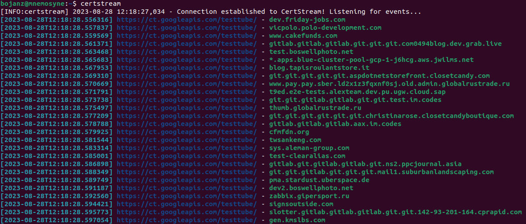Open the testtube link beside dev.friday-jobs.com
Viewport: 526px width, 224px height.
187,20
